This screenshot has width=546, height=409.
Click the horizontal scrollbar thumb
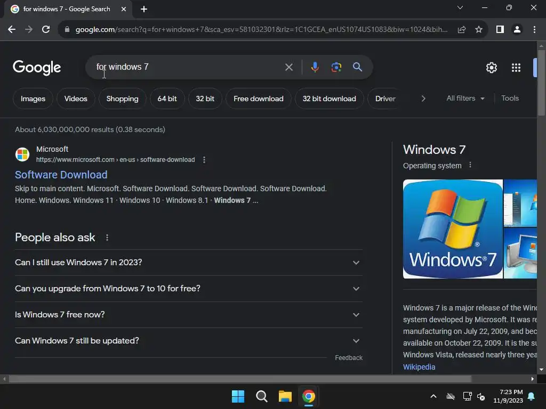[240, 379]
